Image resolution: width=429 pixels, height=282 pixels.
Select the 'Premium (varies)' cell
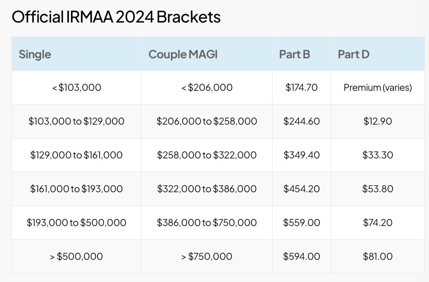[x=378, y=87]
